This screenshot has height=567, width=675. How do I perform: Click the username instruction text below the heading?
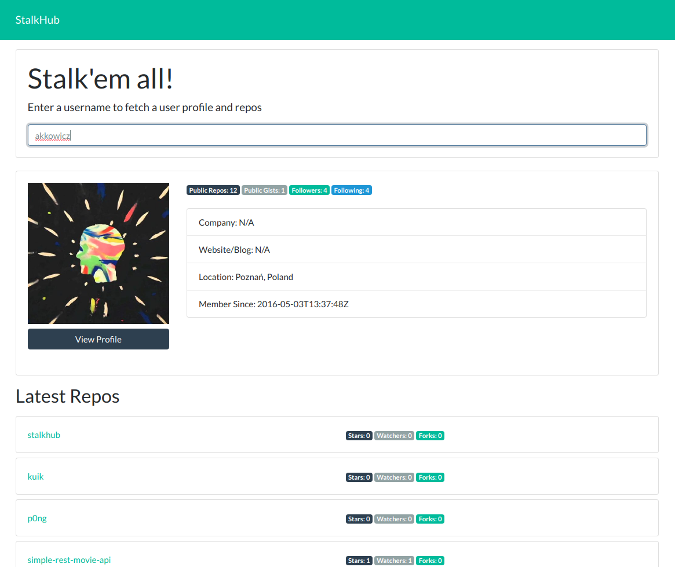pos(145,108)
